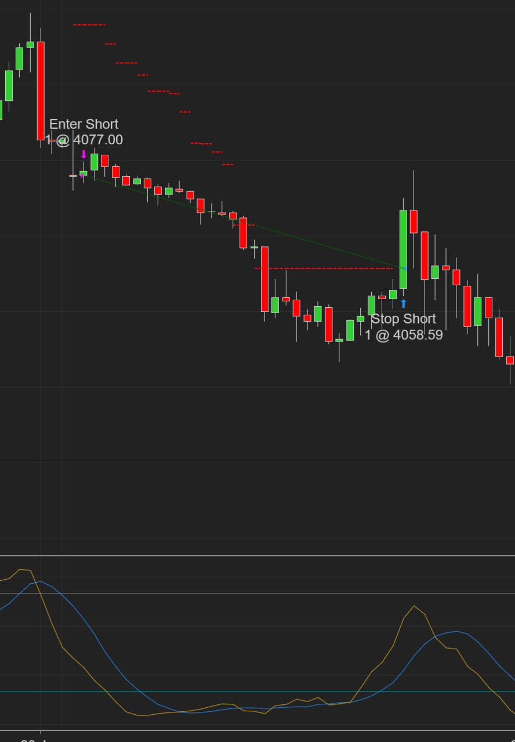Click the magenta Enter Short down arrow

click(x=84, y=154)
